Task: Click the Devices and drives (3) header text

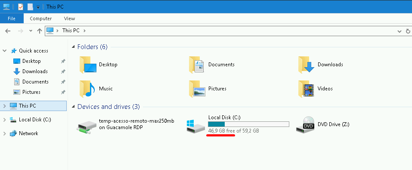Action: pos(108,107)
